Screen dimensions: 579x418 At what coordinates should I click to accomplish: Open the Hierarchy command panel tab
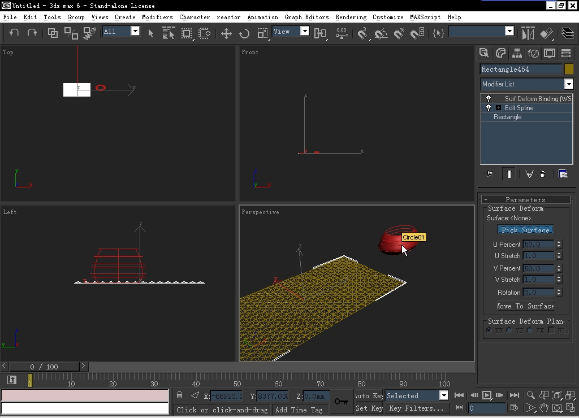(x=517, y=53)
